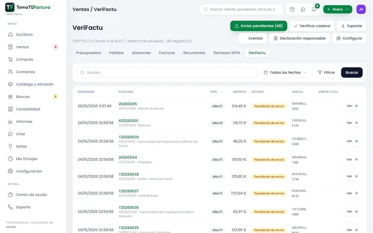Focus the Buscar... table search field
The image size is (373, 233).
click(x=167, y=72)
